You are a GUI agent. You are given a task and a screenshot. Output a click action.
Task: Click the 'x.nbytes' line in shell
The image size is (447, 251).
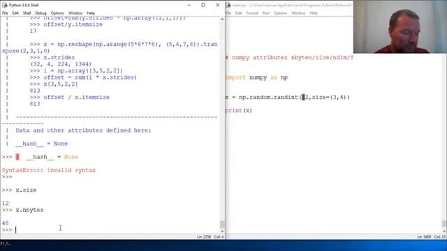[29, 210]
